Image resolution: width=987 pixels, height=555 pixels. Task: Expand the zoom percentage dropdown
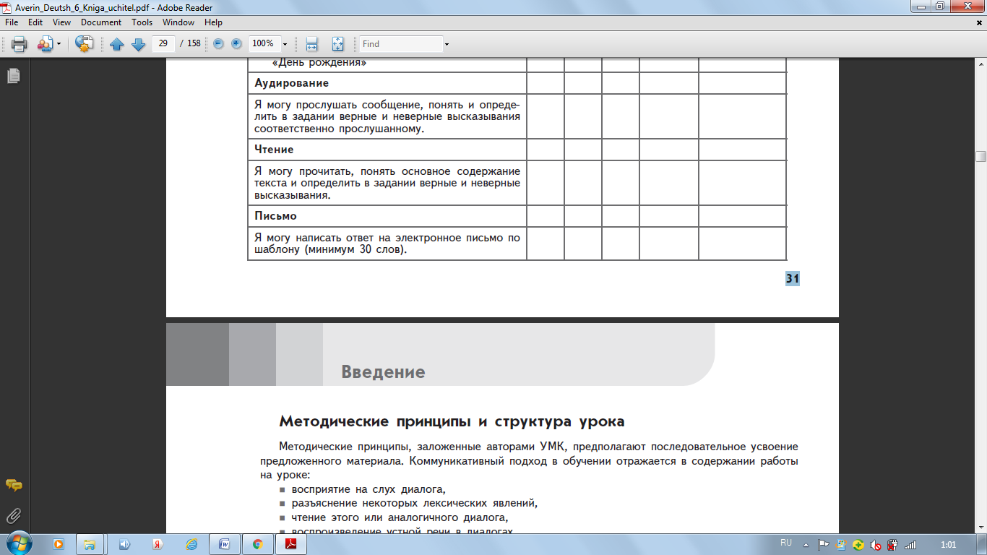[285, 44]
